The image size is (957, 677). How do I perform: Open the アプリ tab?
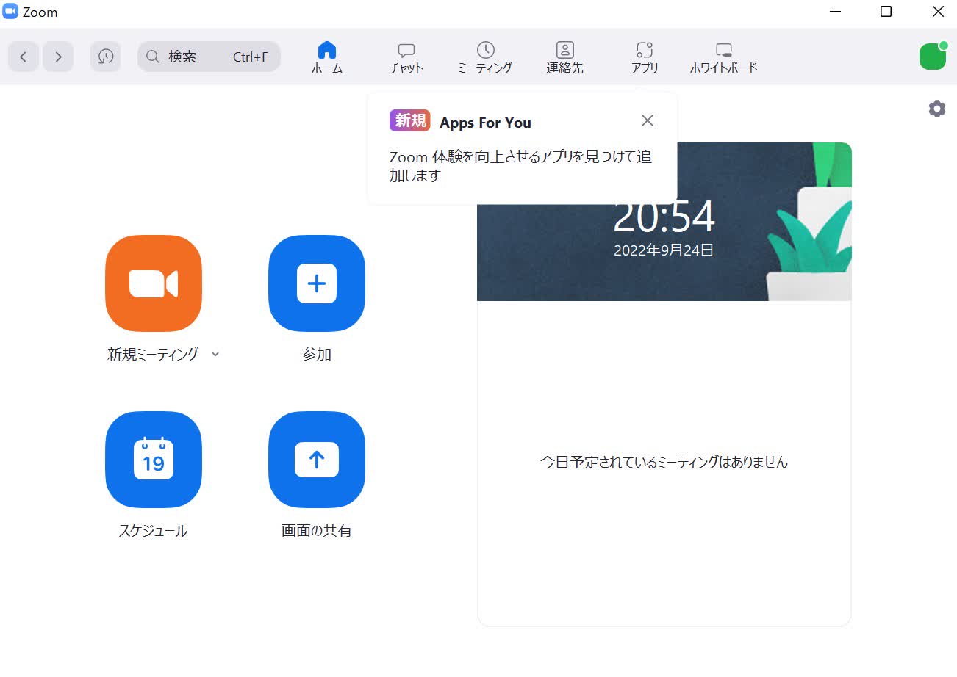(x=645, y=58)
